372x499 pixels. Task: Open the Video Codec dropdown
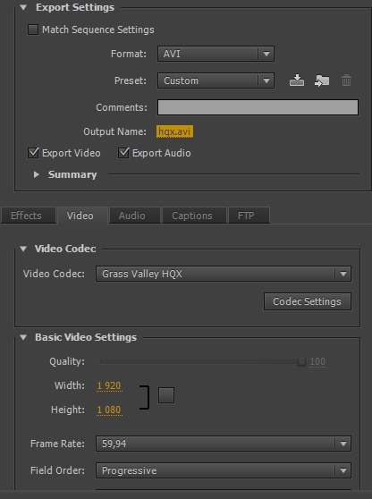pyautogui.click(x=224, y=274)
